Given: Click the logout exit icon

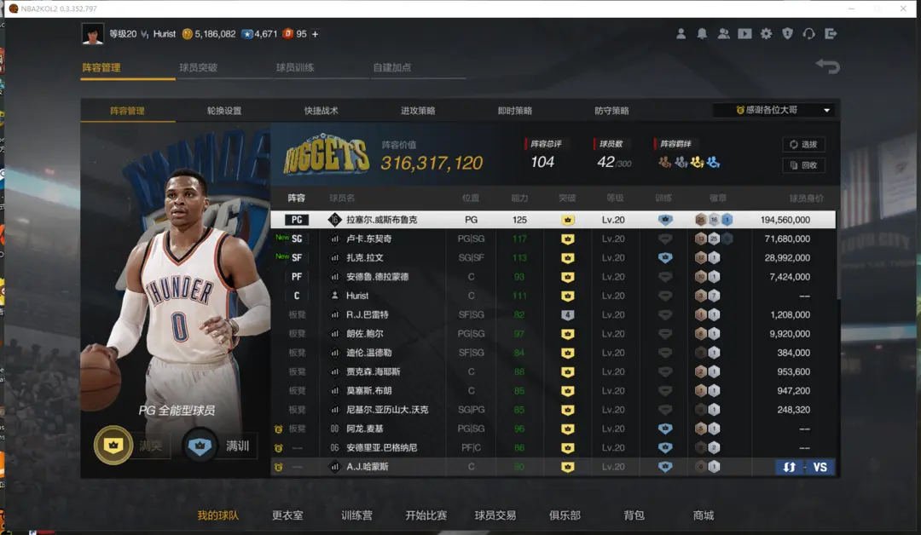Looking at the screenshot, I should point(831,34).
